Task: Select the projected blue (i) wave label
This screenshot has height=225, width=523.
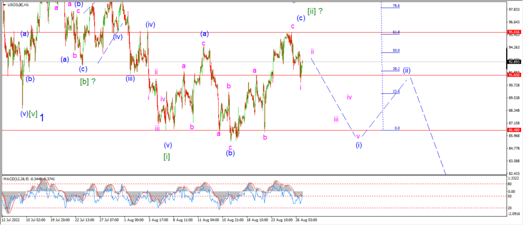Action: point(359,145)
